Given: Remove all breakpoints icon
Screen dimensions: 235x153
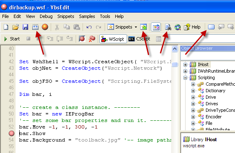Looking at the screenshot, I should coord(92,39).
